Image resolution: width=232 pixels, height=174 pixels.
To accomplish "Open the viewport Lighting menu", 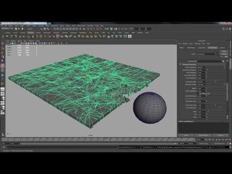I will (x=19, y=41).
